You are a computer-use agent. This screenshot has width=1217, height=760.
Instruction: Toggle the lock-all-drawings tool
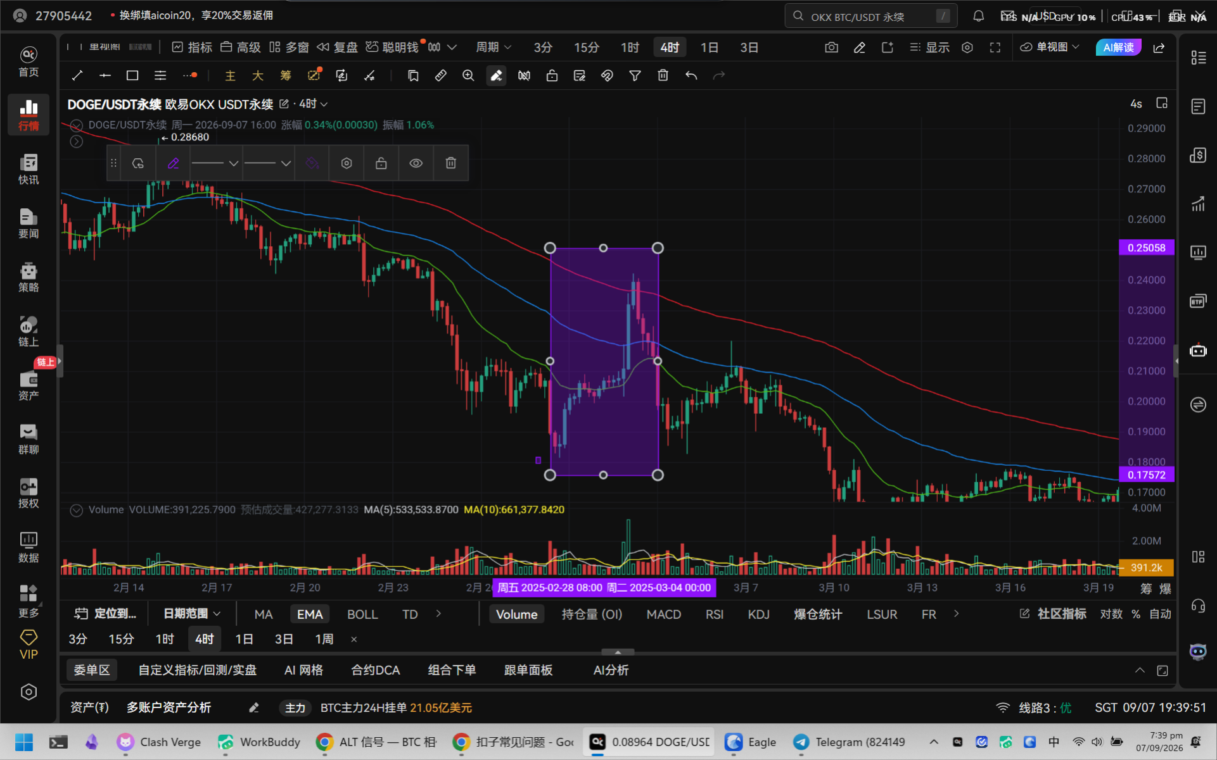click(552, 76)
